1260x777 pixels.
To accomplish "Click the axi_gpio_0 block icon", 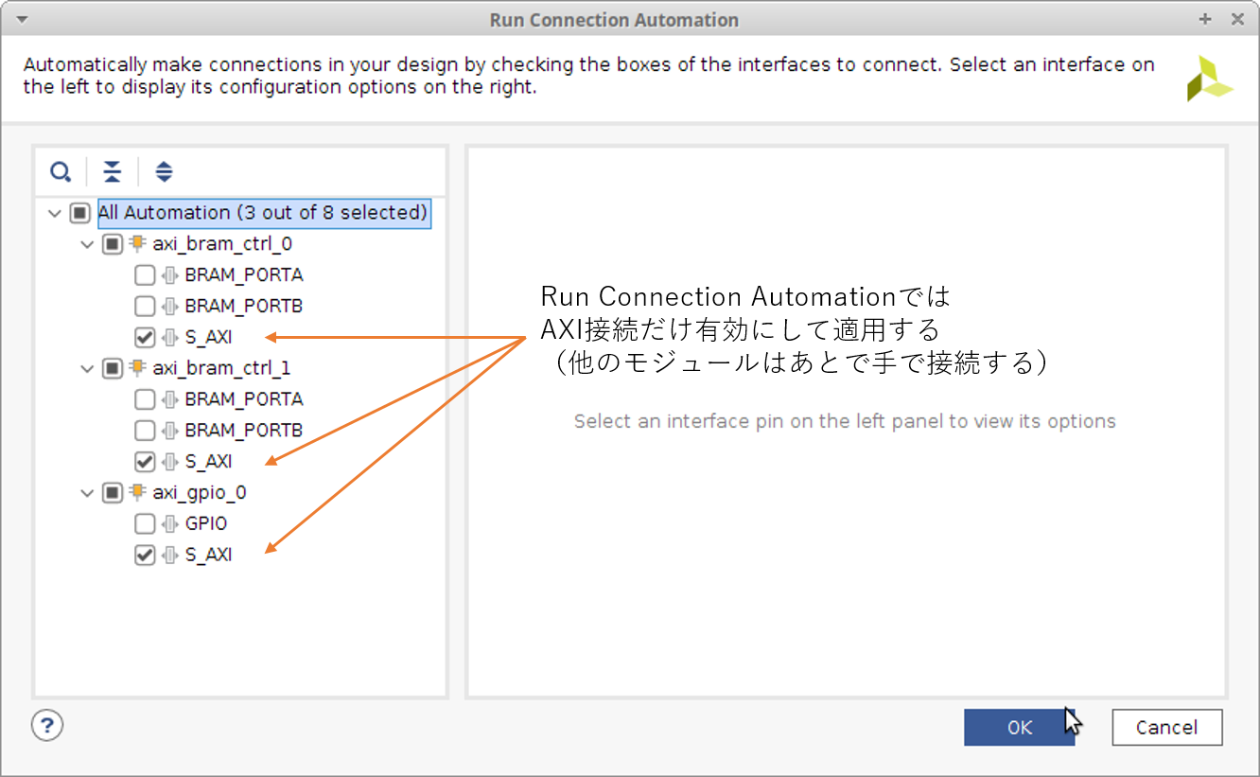I will [x=138, y=492].
